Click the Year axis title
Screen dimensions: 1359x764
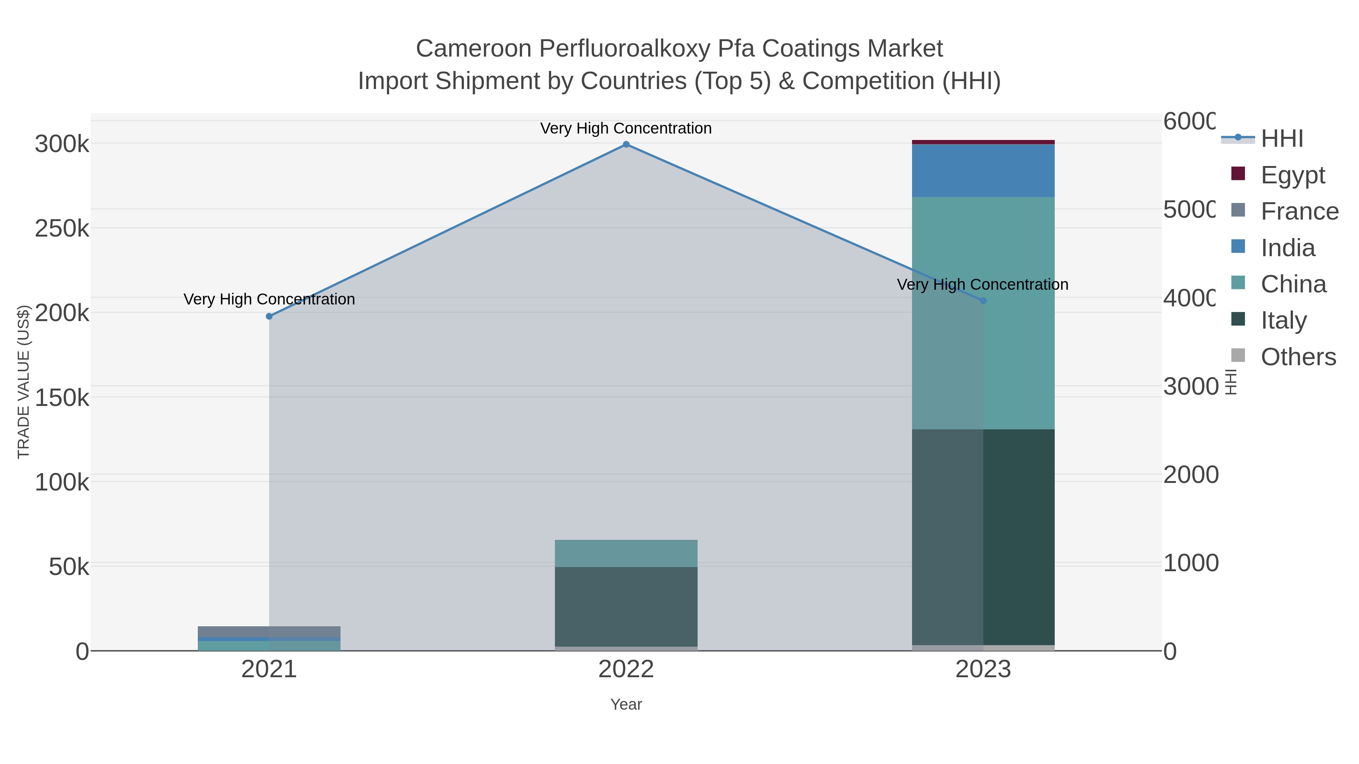[x=626, y=704]
